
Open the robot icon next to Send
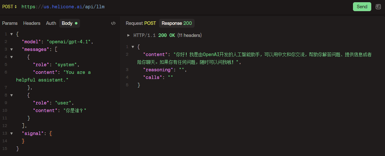pos(378,7)
